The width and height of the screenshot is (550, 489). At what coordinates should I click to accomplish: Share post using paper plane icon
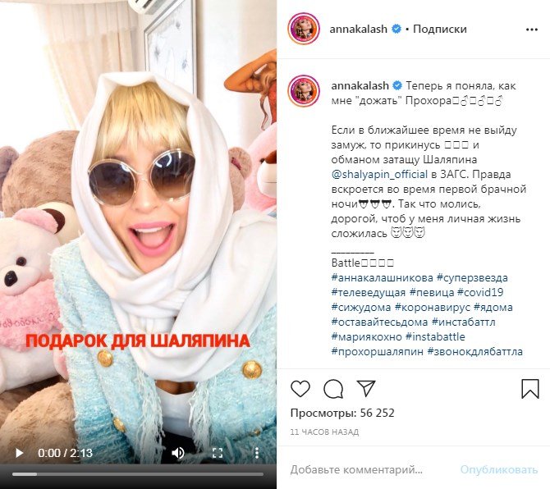366,388
